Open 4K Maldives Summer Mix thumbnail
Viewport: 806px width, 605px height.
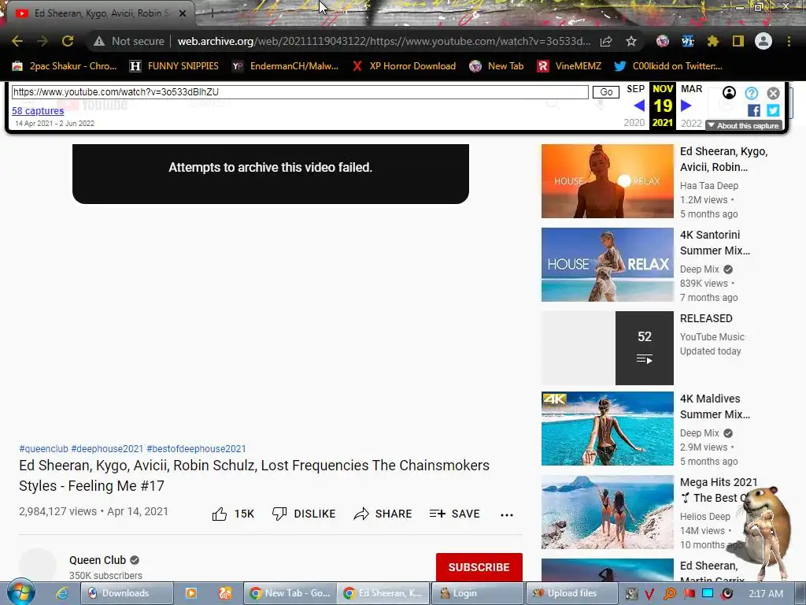point(608,429)
